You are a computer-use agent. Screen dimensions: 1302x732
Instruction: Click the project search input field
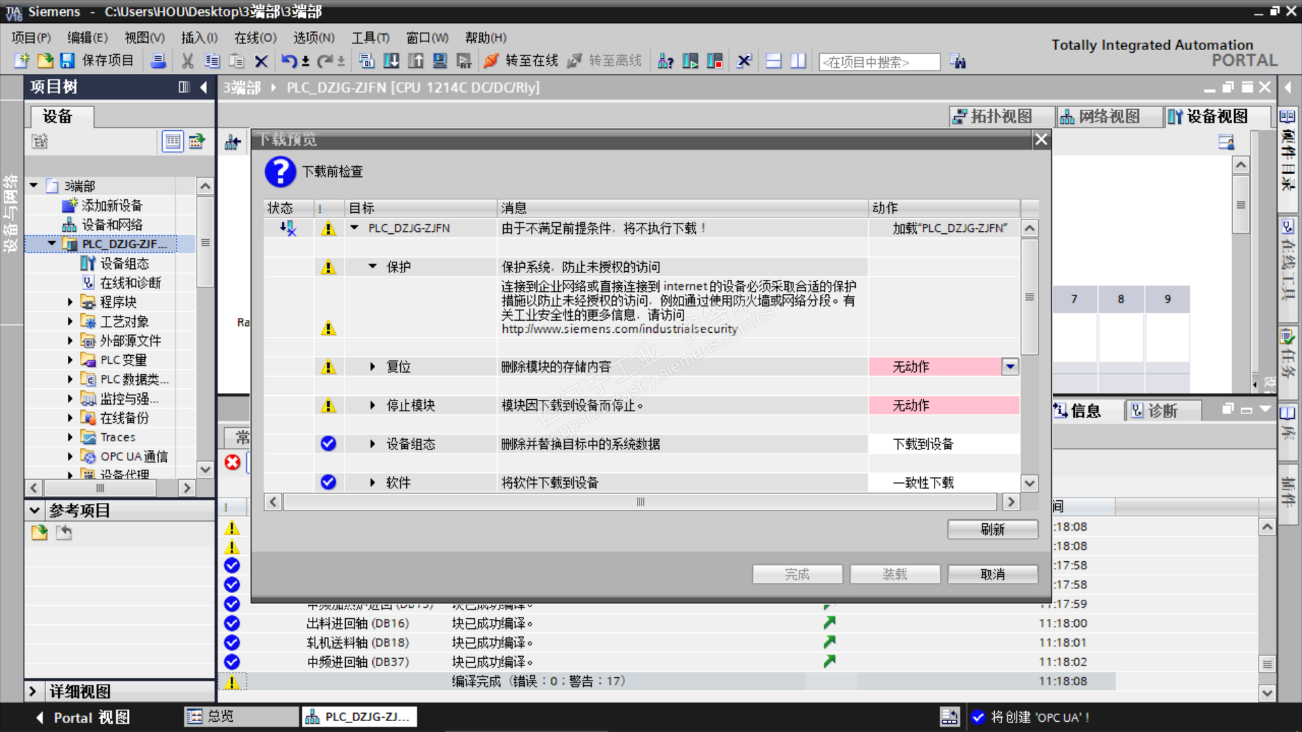tap(879, 62)
